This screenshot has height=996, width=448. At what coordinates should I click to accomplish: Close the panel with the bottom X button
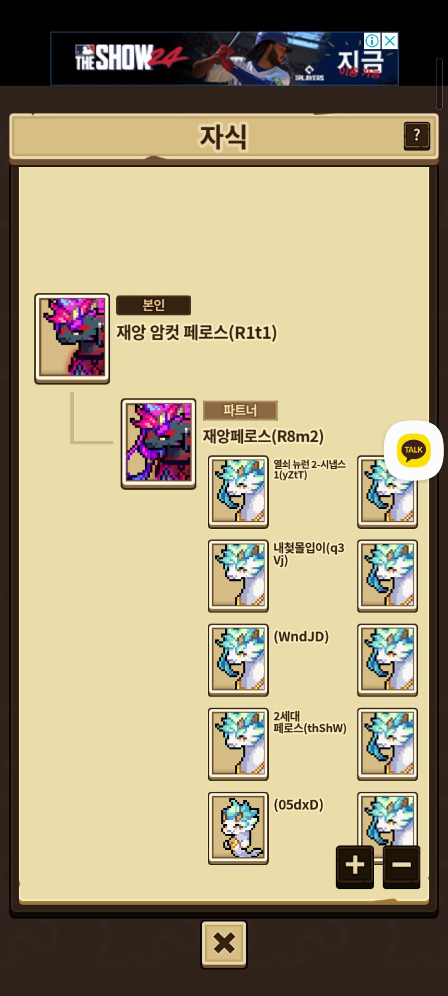coord(224,945)
